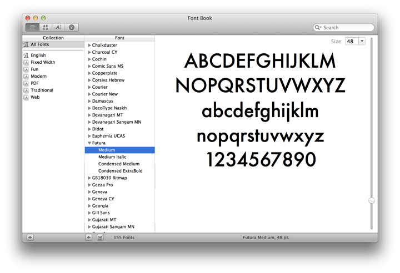Select Futura Condensed Medium style
This screenshot has width=400, height=273.
119,164
